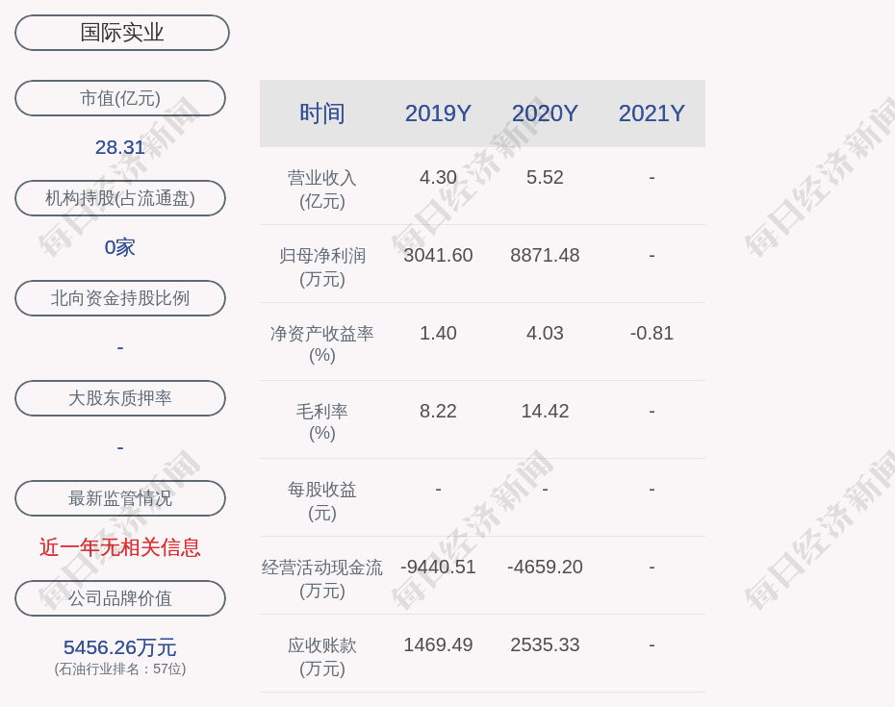895x707 pixels.
Task: Select the net profit value 8871.48
Action: click(x=545, y=255)
